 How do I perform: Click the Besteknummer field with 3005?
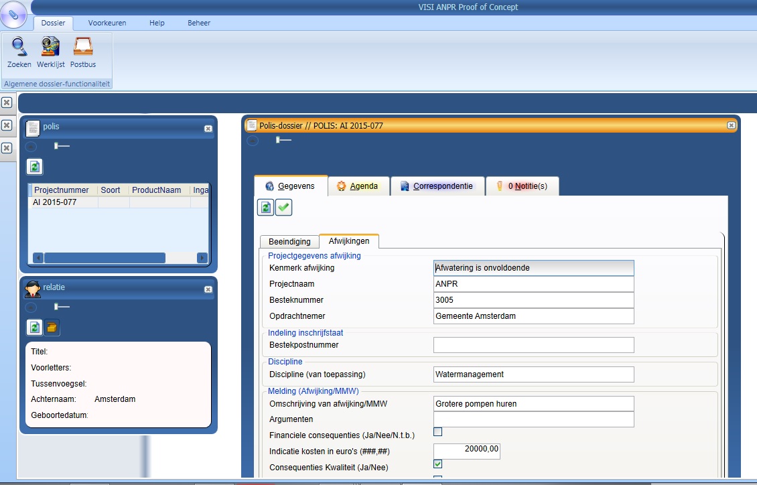[x=533, y=299]
